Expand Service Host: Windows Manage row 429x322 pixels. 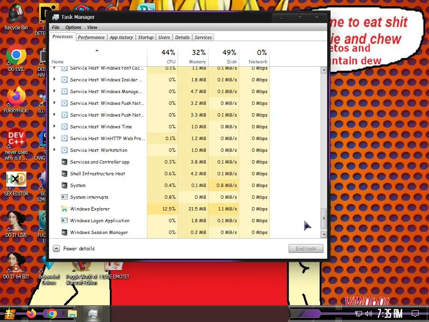pyautogui.click(x=54, y=91)
